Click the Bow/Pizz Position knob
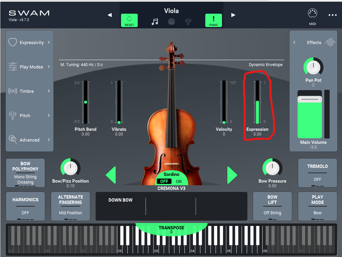342x257 pixels. [x=71, y=168]
